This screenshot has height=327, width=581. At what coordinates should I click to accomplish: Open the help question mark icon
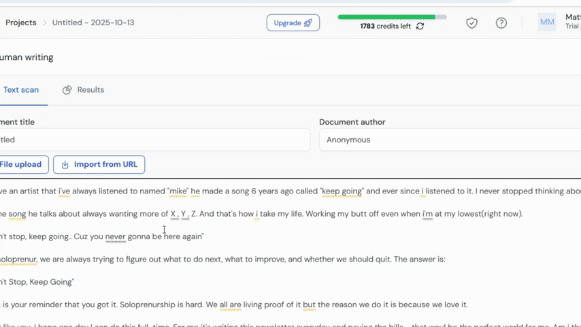501,23
